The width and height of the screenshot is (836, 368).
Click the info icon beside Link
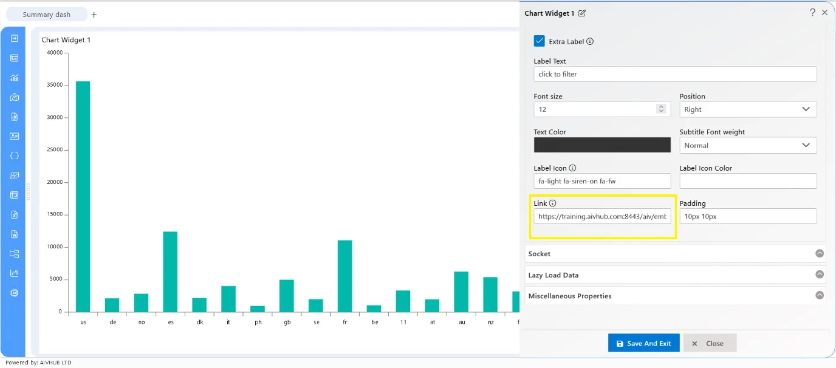[x=552, y=203]
